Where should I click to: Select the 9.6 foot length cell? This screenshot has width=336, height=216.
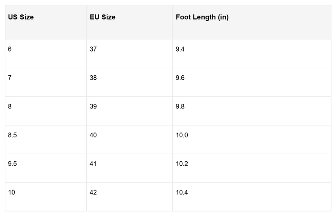[180, 78]
